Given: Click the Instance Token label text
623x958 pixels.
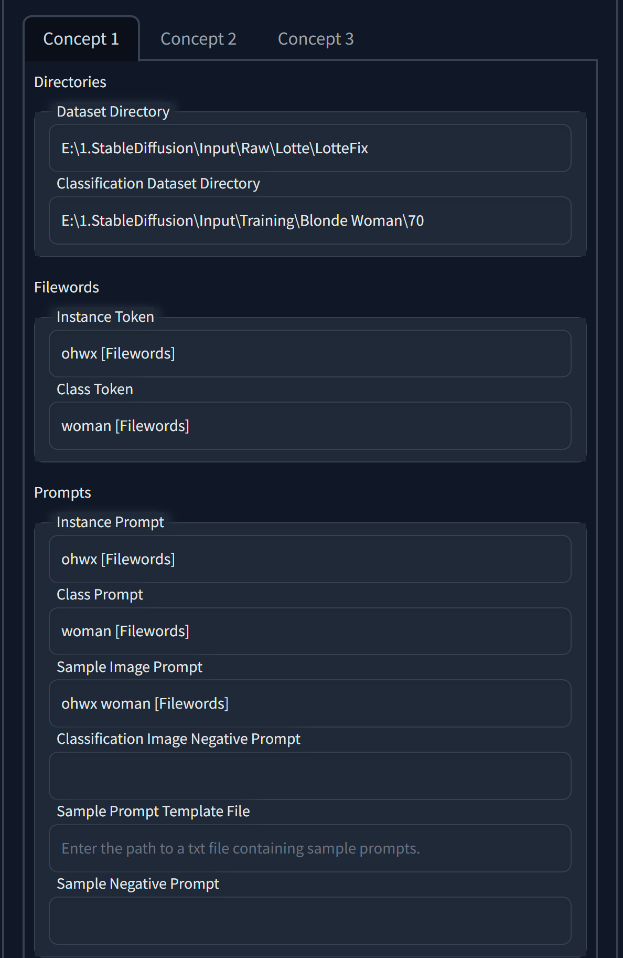Looking at the screenshot, I should tap(105, 317).
